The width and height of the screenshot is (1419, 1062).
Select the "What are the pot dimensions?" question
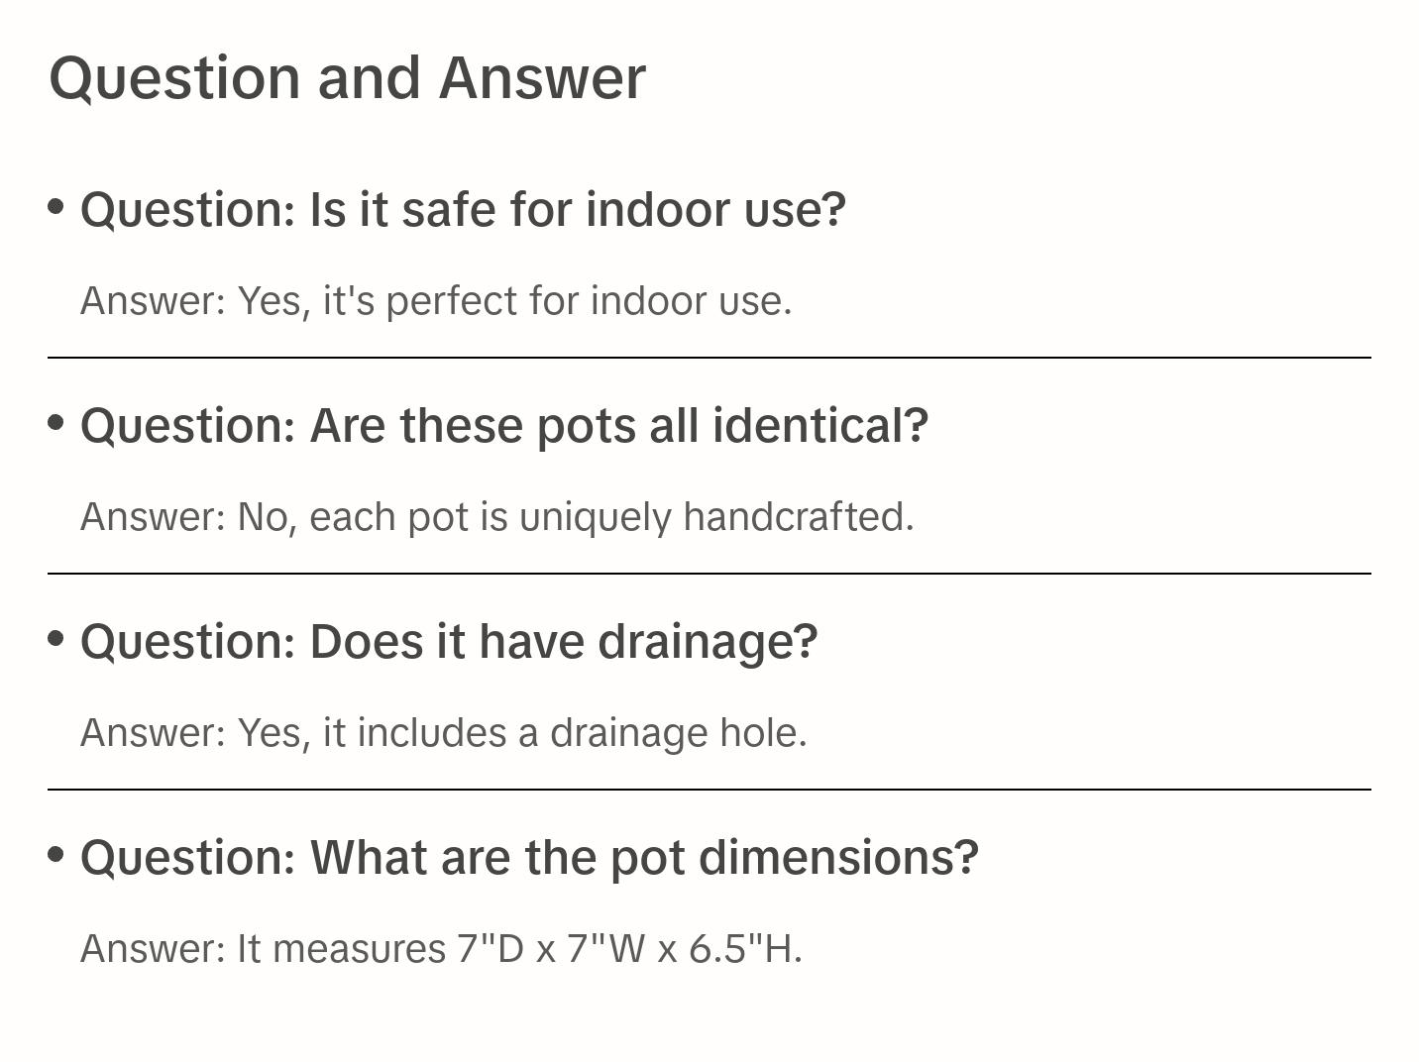coord(529,858)
